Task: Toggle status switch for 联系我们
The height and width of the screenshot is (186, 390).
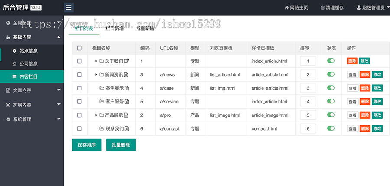Action: 331,128
